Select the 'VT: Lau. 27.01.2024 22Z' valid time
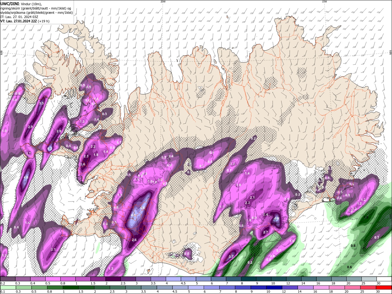The width and height of the screenshot is (392, 294). (19, 21)
